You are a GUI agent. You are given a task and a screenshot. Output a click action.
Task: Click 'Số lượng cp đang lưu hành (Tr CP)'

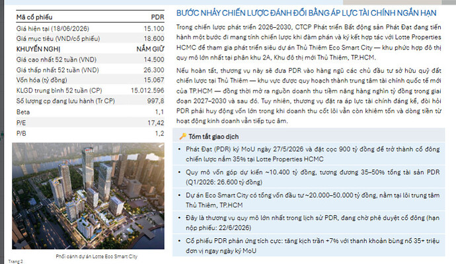[x=65, y=101]
